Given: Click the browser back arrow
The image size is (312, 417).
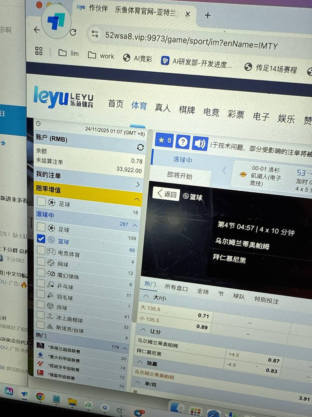Looking at the screenshot, I should coord(37,30).
